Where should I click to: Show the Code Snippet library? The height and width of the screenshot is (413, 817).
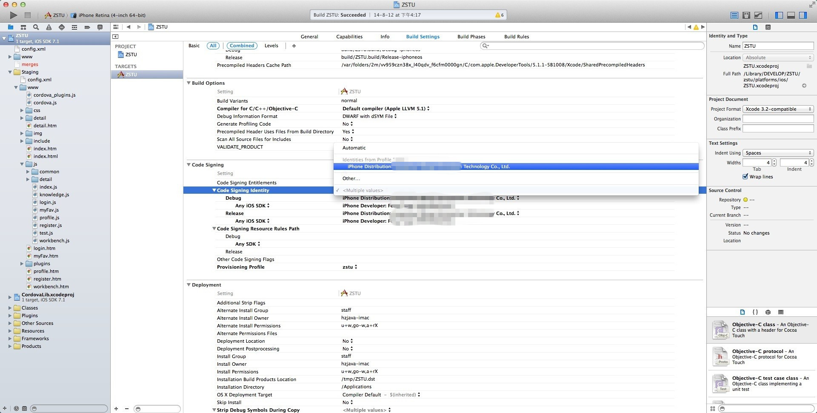click(755, 312)
